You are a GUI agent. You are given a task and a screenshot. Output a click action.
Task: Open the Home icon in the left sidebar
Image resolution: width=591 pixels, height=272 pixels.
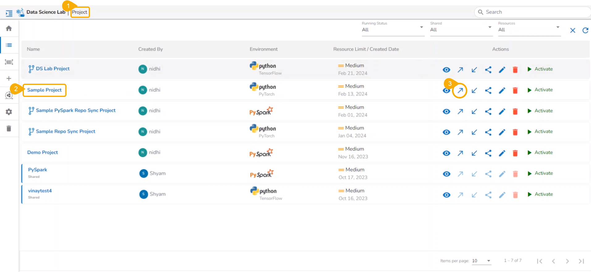(9, 28)
